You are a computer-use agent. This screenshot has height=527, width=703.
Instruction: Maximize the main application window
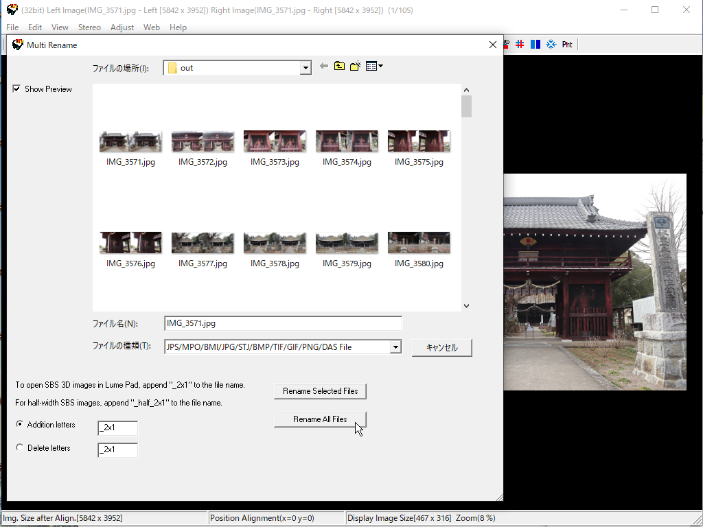click(x=655, y=10)
